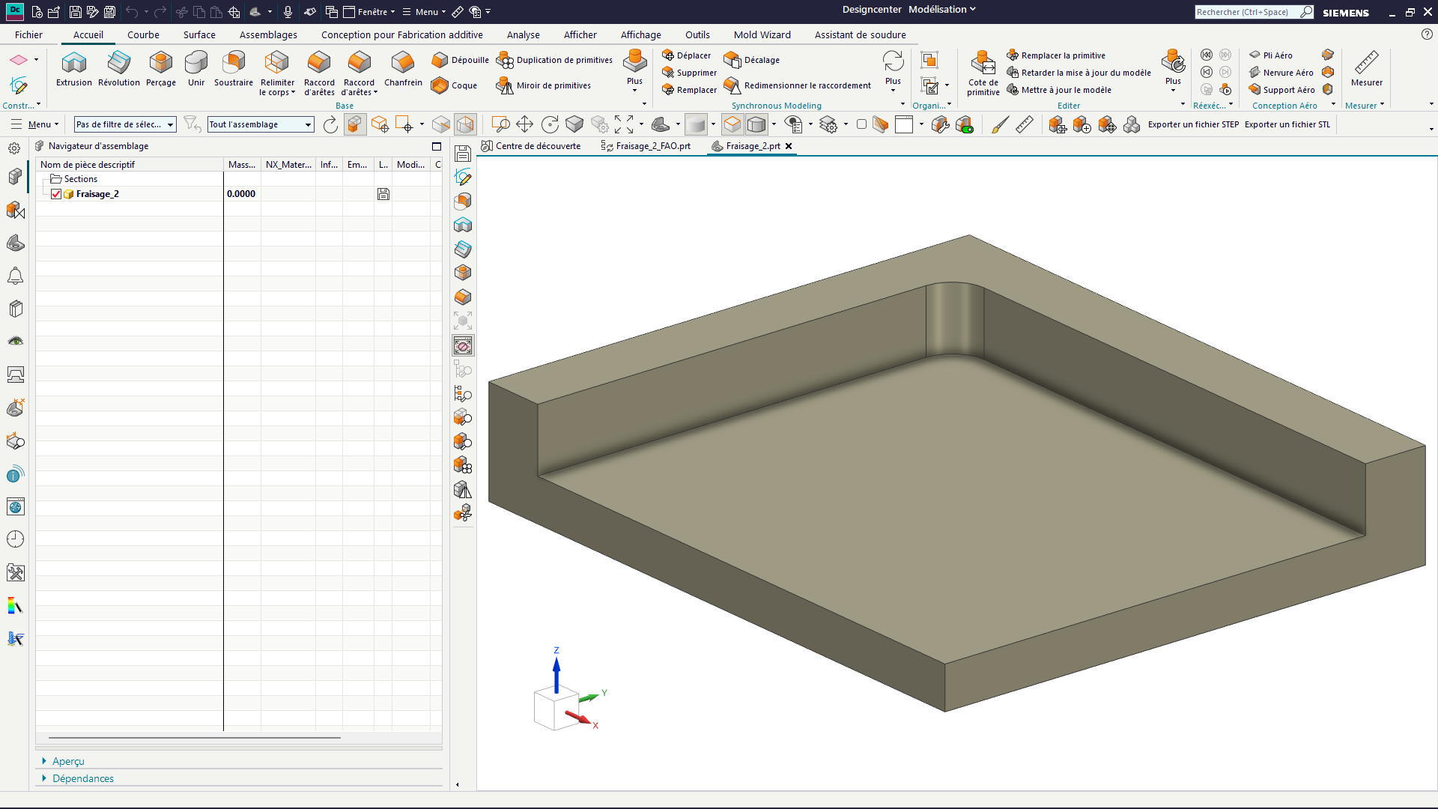Switch to the Surface ribbon tab
Image resolution: width=1438 pixels, height=809 pixels.
click(199, 34)
